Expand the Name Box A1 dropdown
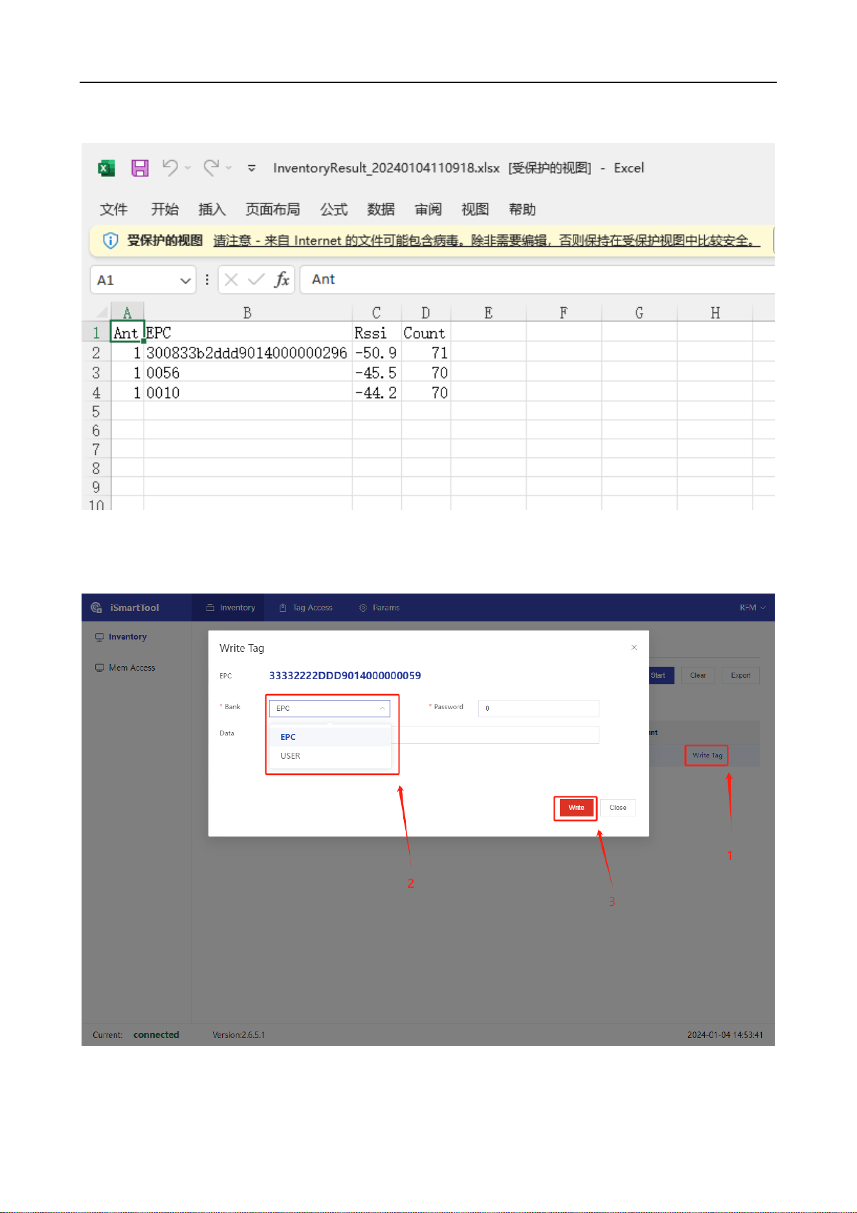This screenshot has height=1213, width=857. click(x=185, y=281)
